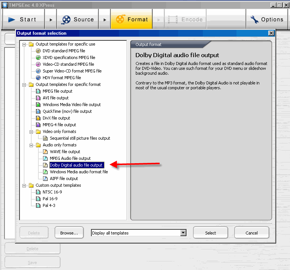Click the Pal 16-9 template icon
This screenshot has height=270, width=290.
click(38, 199)
